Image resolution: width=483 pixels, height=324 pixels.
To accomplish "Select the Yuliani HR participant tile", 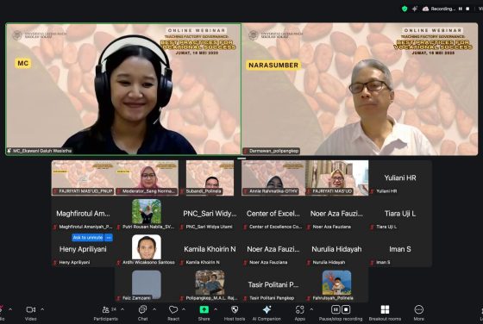I will pos(400,178).
